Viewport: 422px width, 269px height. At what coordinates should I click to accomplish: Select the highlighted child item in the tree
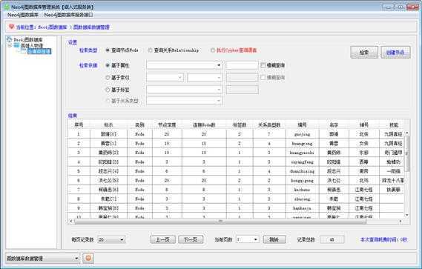click(x=39, y=51)
